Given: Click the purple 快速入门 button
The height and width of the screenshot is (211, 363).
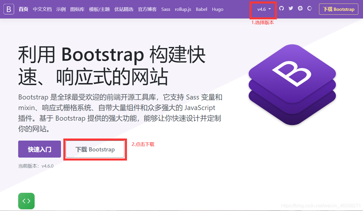Looking at the screenshot, I should 40,149.
